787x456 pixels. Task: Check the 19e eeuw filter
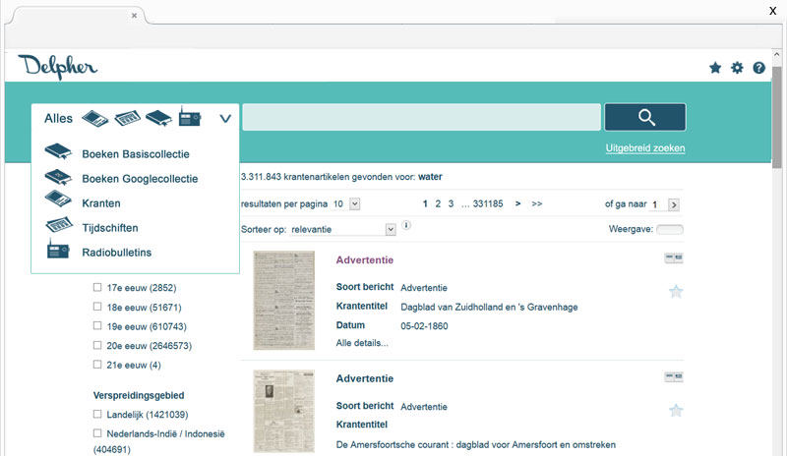pos(97,326)
